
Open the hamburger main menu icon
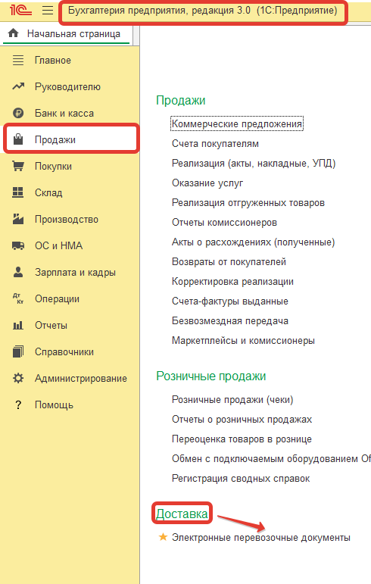click(x=48, y=10)
